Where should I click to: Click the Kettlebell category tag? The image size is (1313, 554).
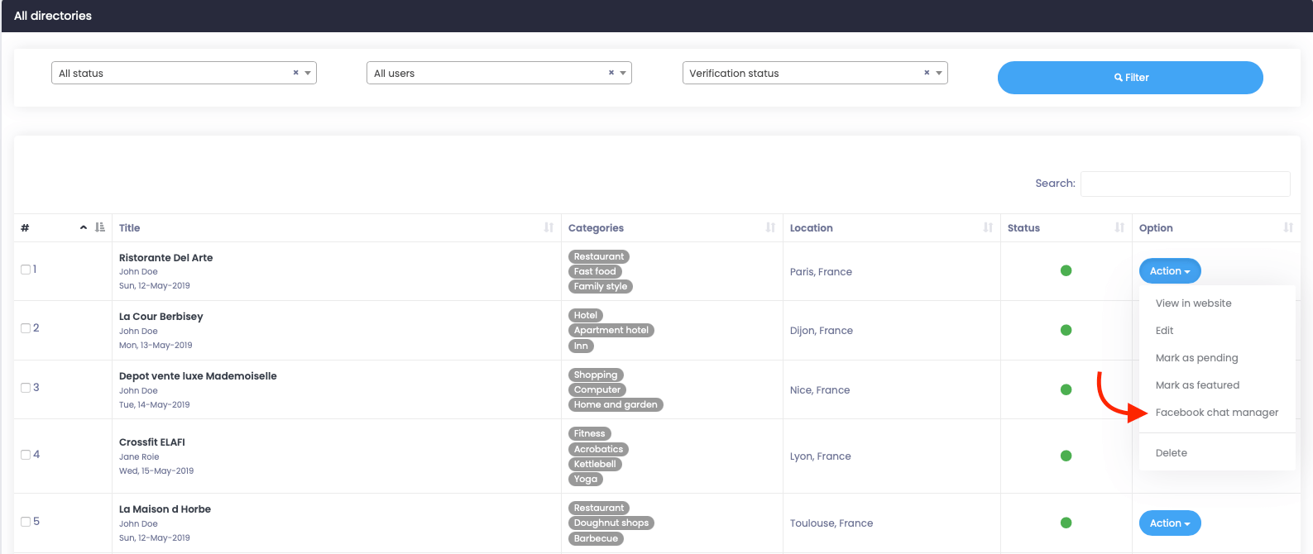[595, 464]
